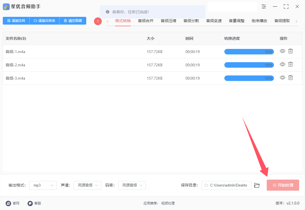This screenshot has width=305, height=210.
Task: Switch to the 音频变速 tab
Action: [x=214, y=21]
